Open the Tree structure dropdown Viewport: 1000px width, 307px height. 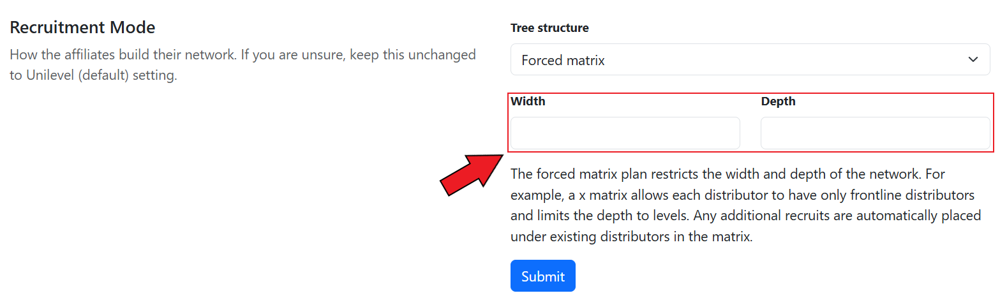[750, 60]
